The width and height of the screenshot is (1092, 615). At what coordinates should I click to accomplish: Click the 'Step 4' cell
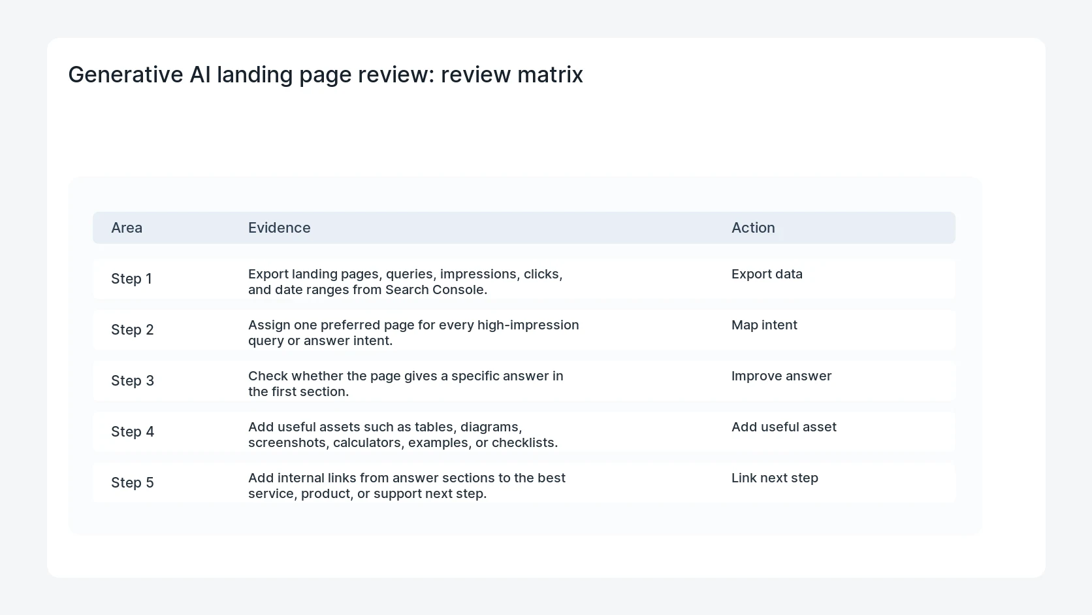[133, 432]
